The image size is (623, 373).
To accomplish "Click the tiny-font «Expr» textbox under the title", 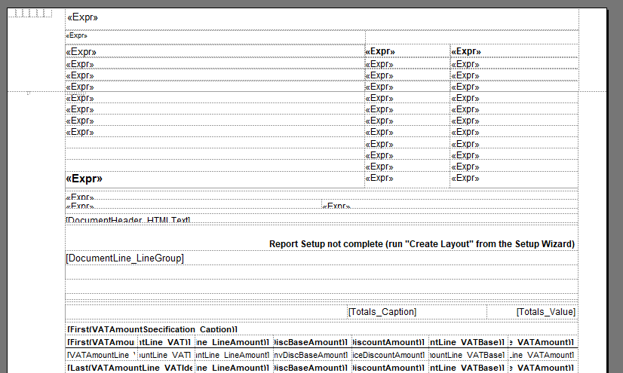I will 76,35.
